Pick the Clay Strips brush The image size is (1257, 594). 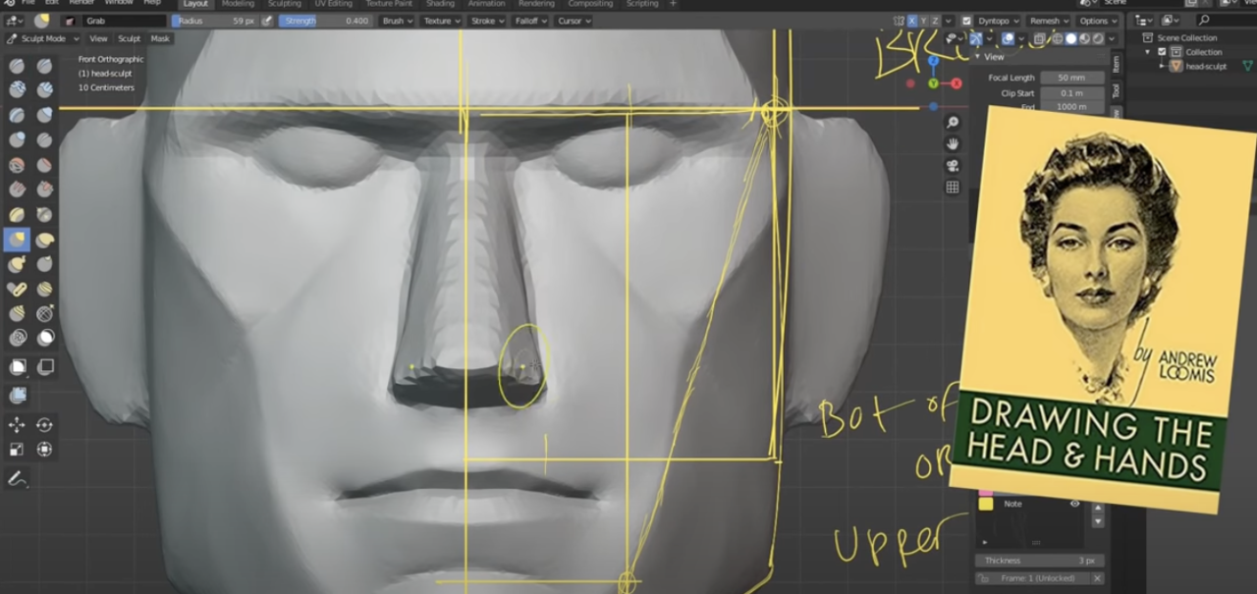[45, 90]
